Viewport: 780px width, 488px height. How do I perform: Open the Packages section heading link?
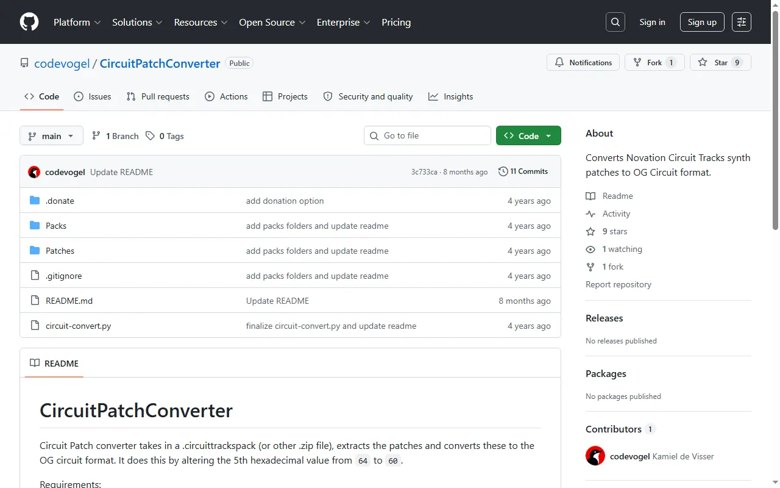tap(606, 373)
